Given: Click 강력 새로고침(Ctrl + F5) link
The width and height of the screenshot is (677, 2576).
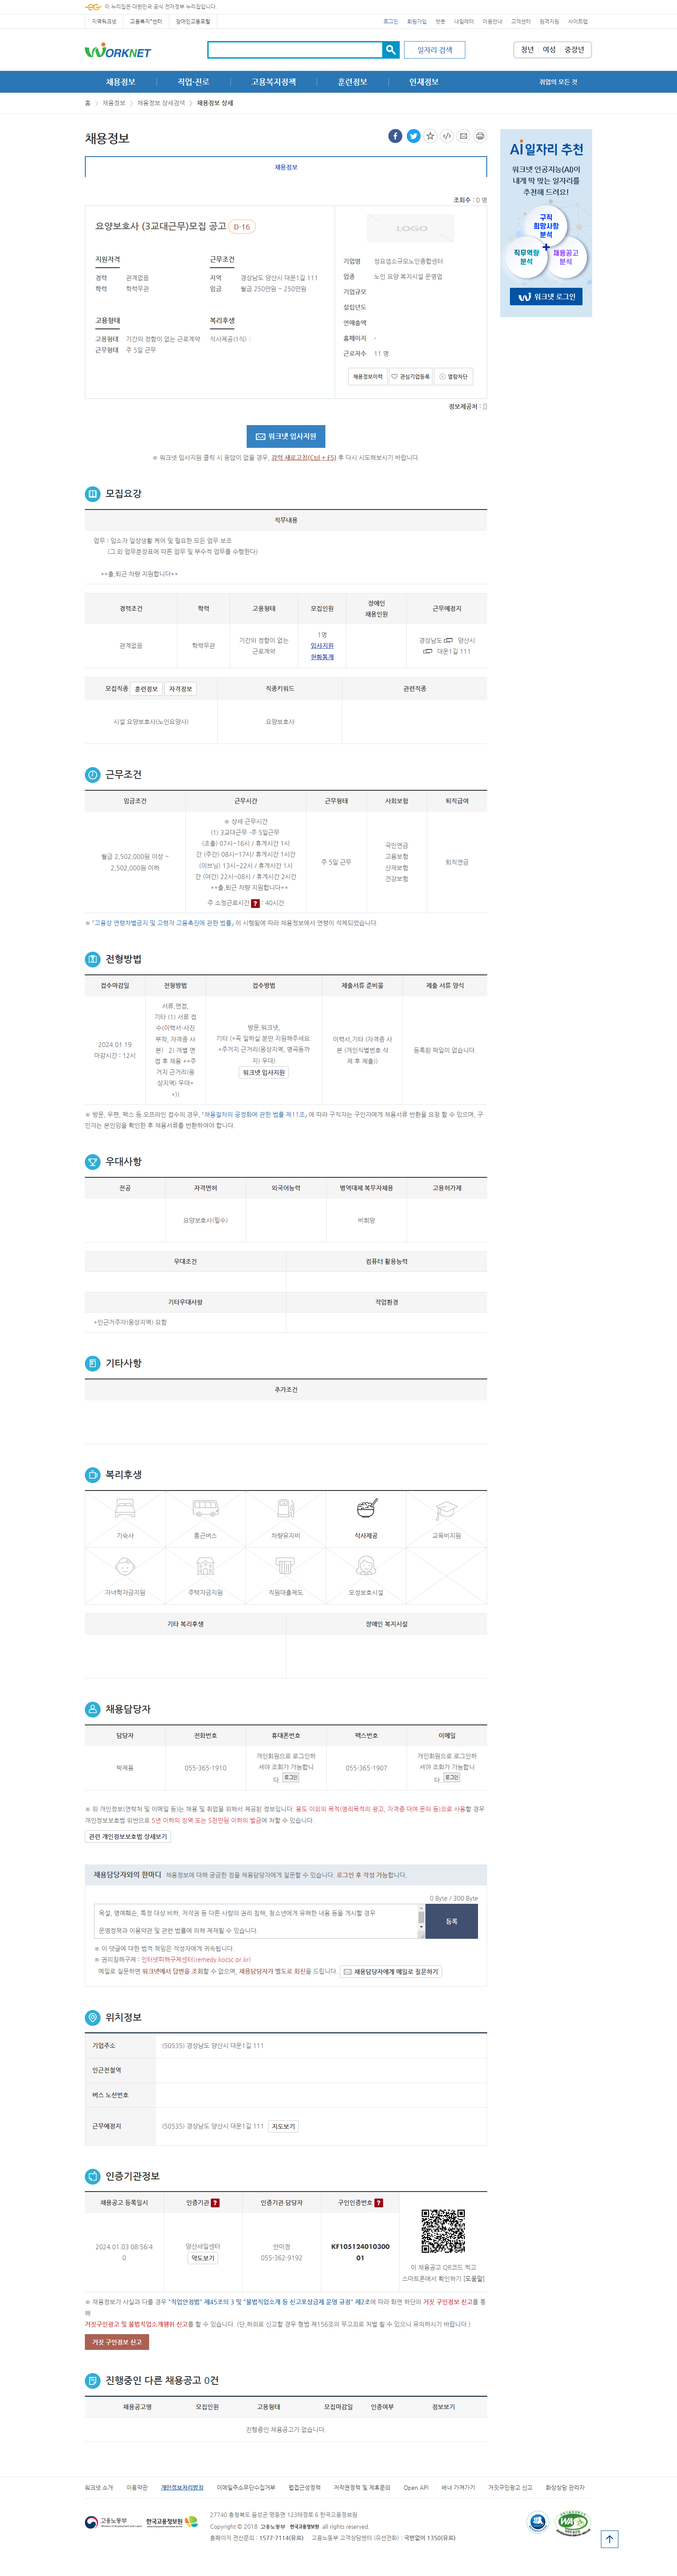Looking at the screenshot, I should pyautogui.click(x=303, y=457).
